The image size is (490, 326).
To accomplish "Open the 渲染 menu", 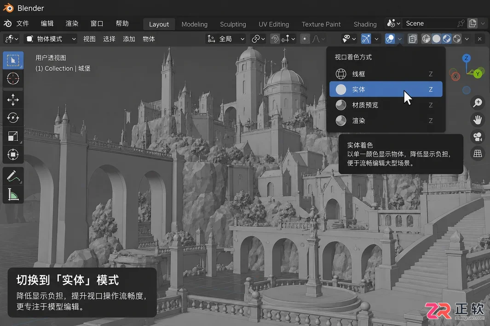I will 72,24.
